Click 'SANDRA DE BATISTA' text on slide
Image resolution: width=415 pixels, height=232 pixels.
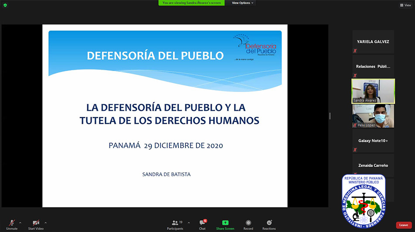tap(166, 174)
